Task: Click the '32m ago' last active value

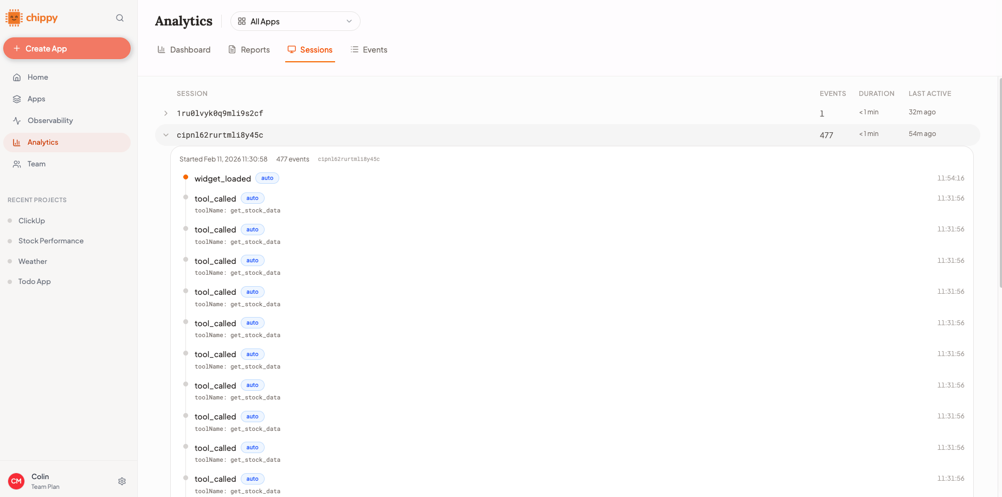Action: [922, 112]
